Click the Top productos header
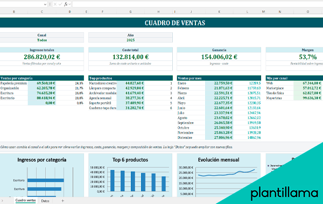 (x=130, y=78)
